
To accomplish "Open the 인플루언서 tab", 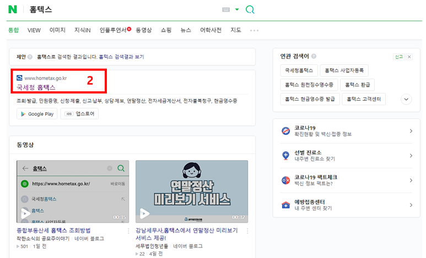I will pyautogui.click(x=113, y=30).
